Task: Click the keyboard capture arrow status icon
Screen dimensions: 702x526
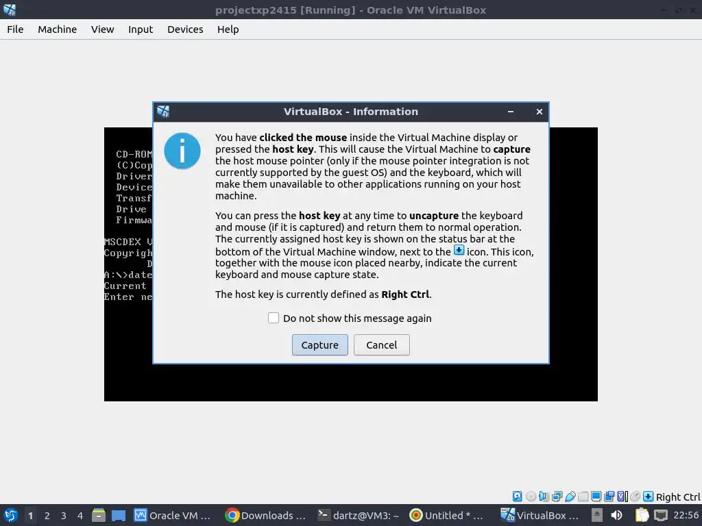Action: (x=649, y=496)
